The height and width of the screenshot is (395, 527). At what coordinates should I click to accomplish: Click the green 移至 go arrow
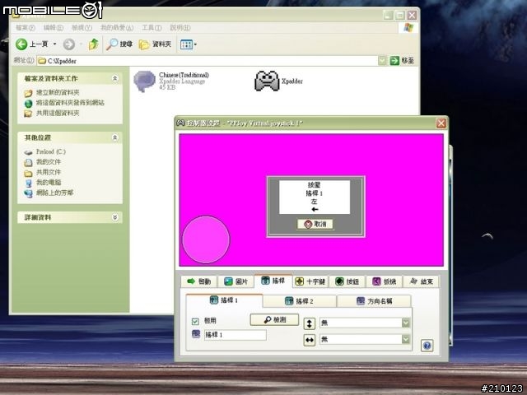click(x=394, y=60)
